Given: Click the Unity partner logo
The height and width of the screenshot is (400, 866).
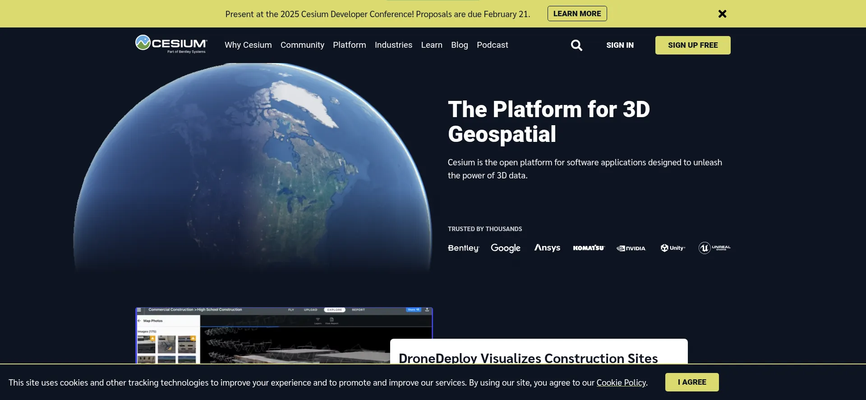Looking at the screenshot, I should pyautogui.click(x=673, y=248).
